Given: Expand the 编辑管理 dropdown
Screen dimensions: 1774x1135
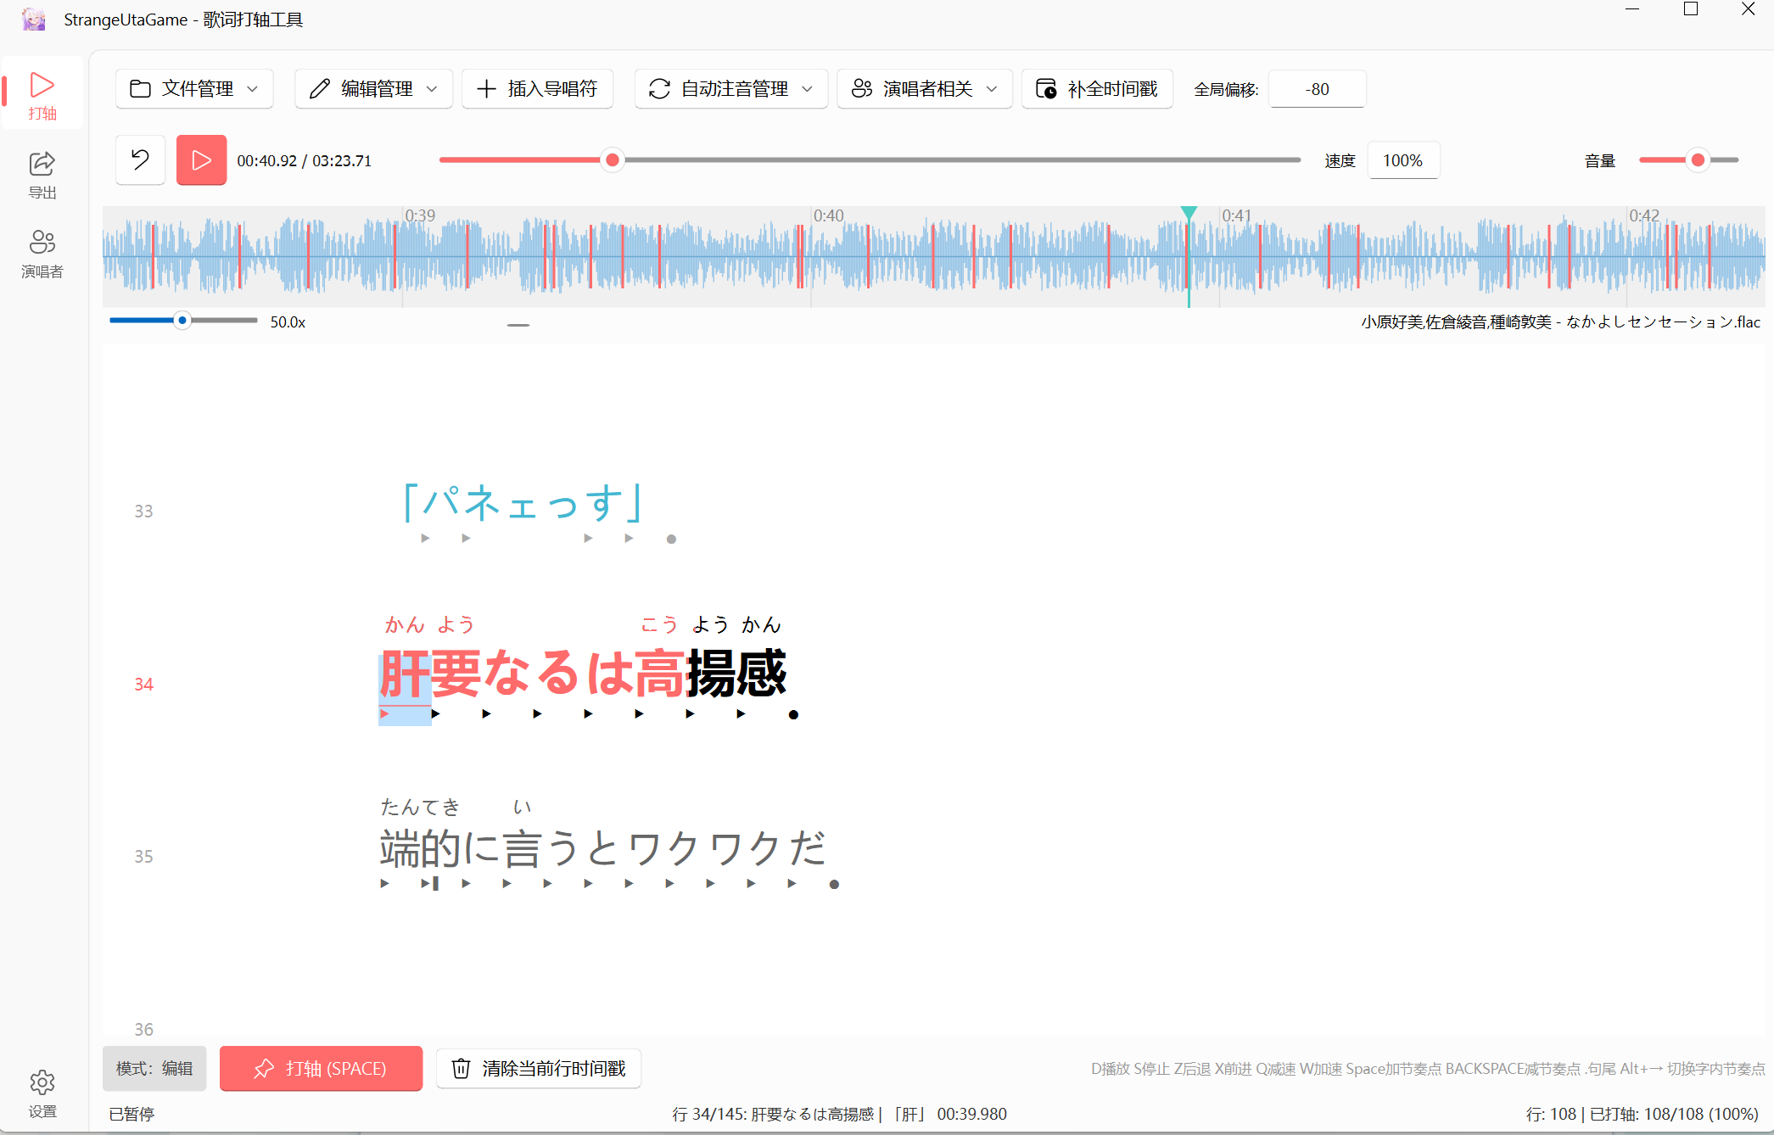Looking at the screenshot, I should point(373,89).
